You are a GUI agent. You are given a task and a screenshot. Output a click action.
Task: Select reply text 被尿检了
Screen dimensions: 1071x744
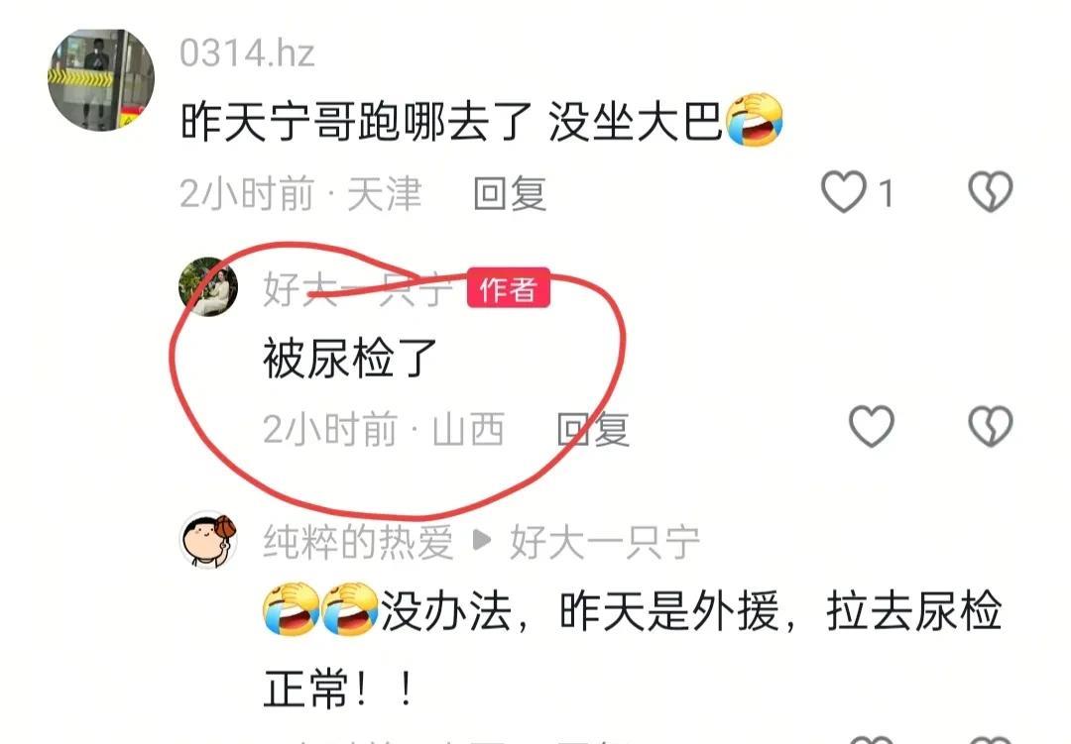click(350, 359)
